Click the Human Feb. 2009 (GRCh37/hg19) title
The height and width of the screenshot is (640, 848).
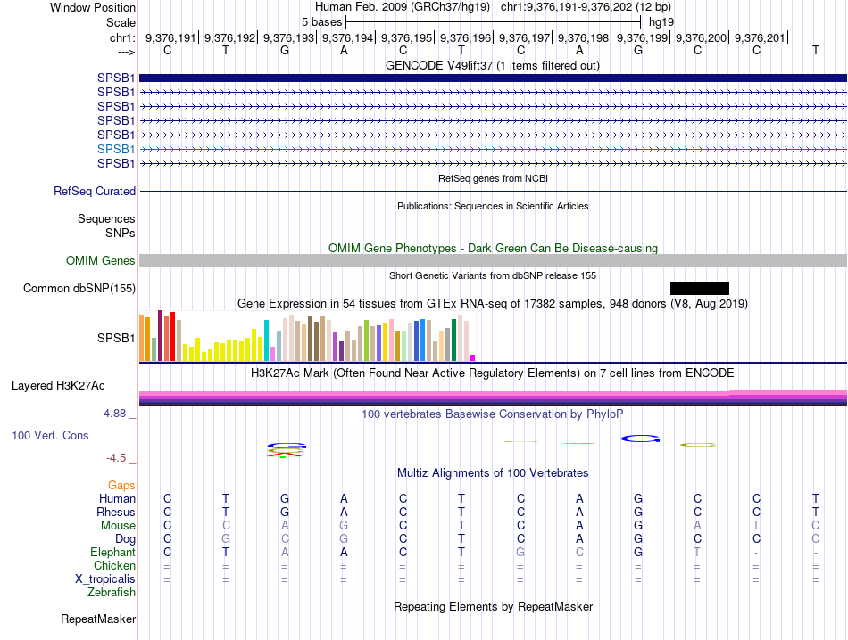[403, 7]
